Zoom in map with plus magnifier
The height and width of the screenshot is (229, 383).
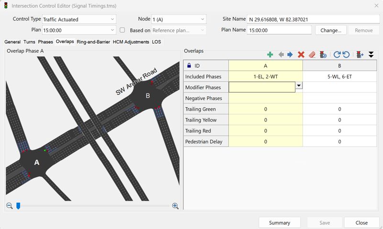pos(175,206)
